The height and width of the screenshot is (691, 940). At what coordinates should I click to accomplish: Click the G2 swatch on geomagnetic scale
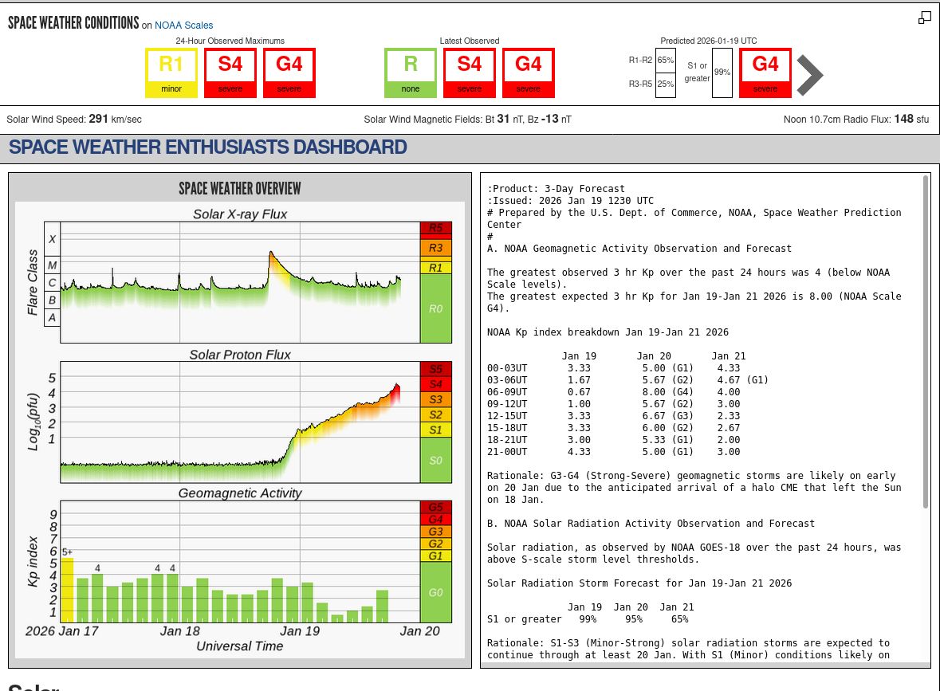(436, 544)
